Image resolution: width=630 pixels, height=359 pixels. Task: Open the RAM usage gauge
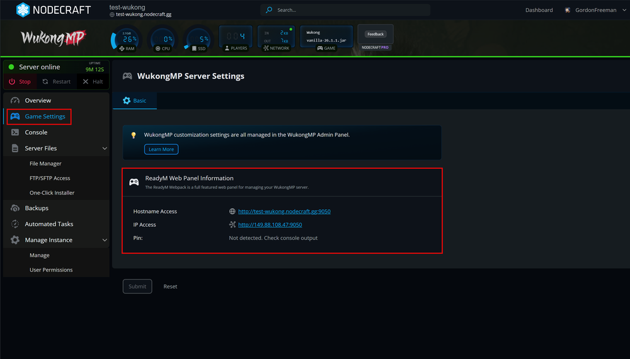(x=127, y=39)
